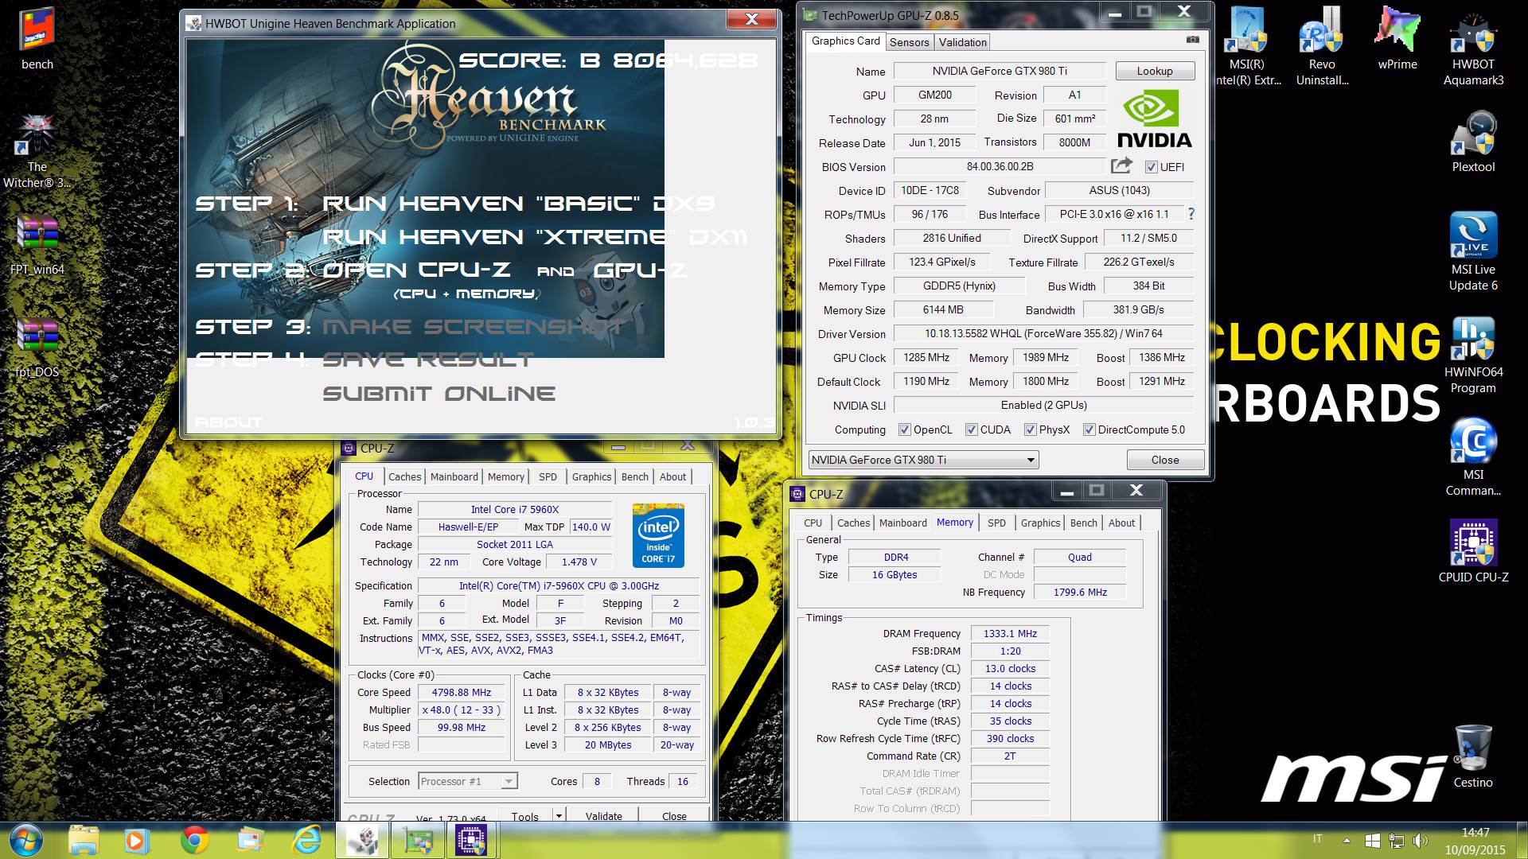This screenshot has height=859, width=1528.
Task: Toggle the CUDA checkbox
Action: (971, 429)
